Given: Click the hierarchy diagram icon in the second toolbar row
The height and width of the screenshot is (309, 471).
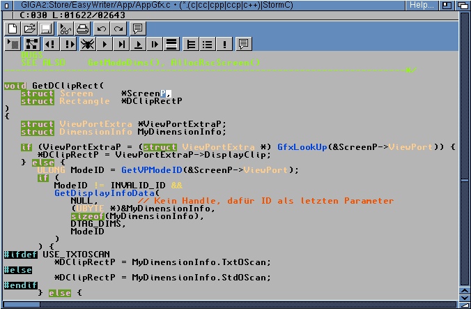Looking at the screenshot, I should [31, 44].
